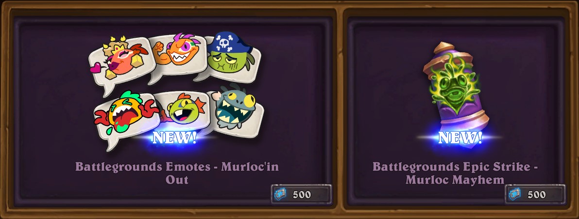This screenshot has width=579, height=219.
Task: Buy Murloc'in Out emotes for 500
Action: click(x=302, y=194)
